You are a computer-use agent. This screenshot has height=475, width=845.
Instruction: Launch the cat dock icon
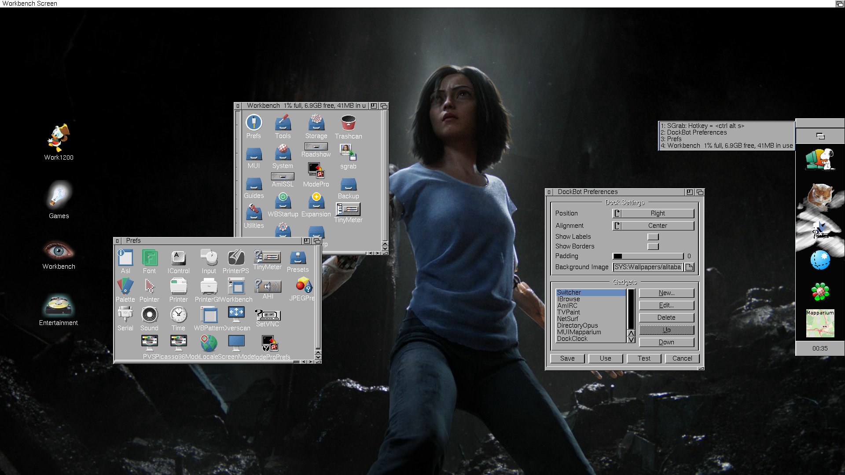[x=820, y=197]
